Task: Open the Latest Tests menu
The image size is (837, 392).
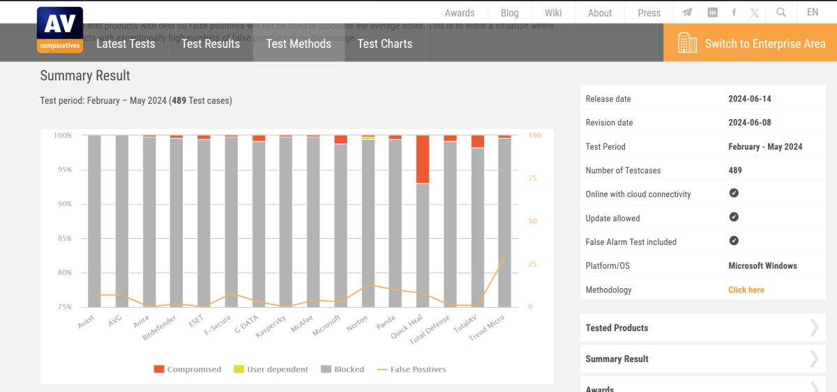Action: pos(126,43)
